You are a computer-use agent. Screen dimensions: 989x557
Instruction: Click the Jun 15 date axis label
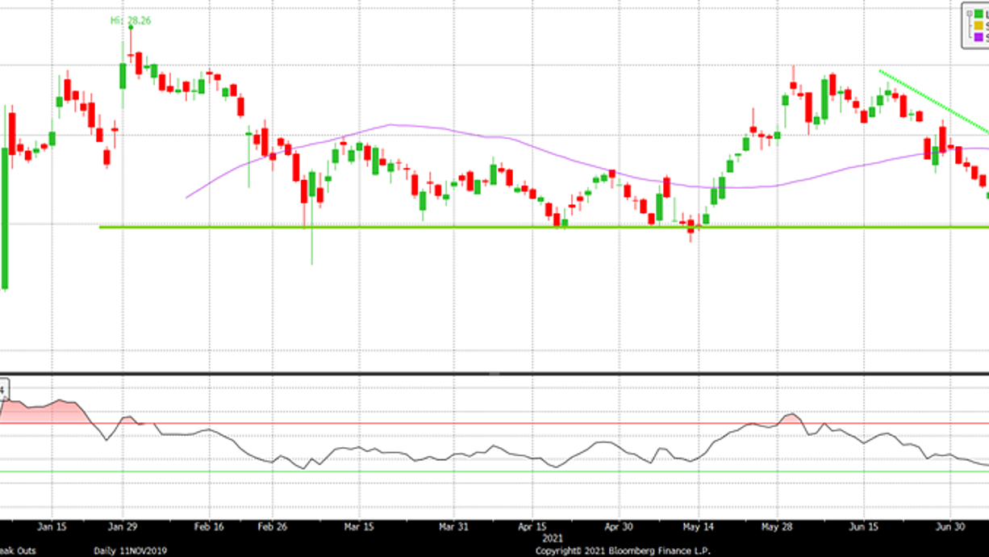pos(864,526)
